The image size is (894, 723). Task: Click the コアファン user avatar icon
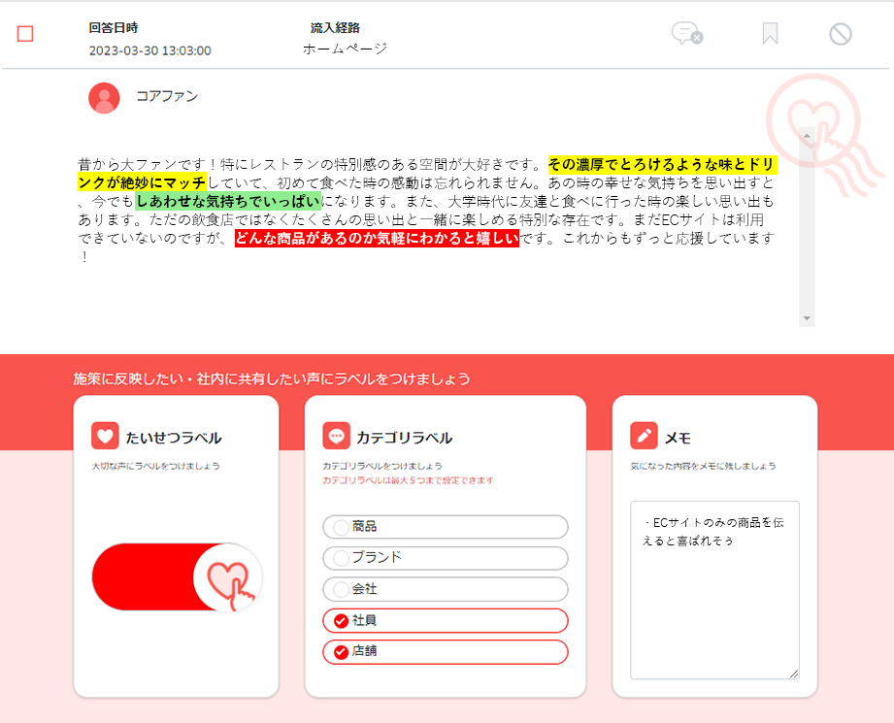(x=104, y=97)
